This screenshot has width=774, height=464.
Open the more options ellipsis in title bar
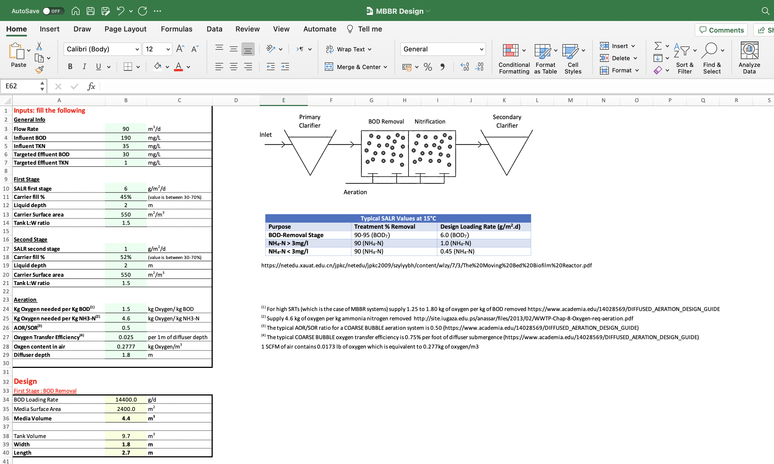click(x=157, y=11)
